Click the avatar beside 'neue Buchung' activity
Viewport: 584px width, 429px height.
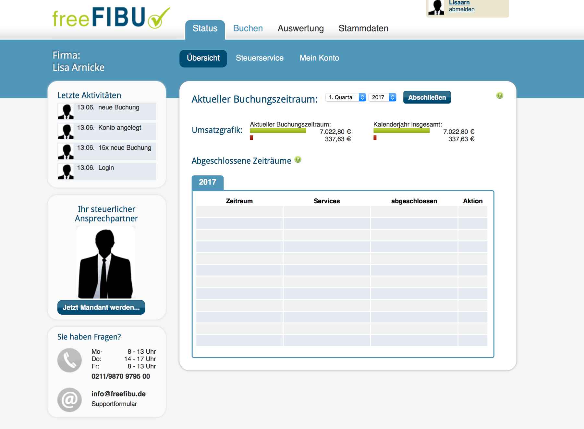coord(66,111)
